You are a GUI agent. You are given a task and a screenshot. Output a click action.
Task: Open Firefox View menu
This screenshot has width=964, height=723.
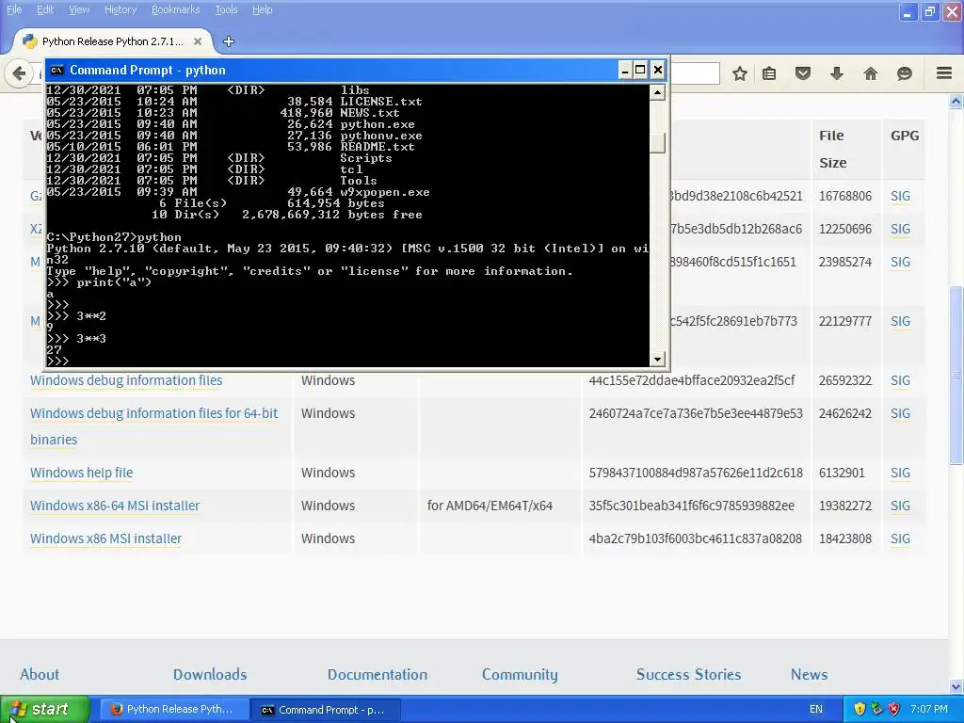tap(79, 9)
